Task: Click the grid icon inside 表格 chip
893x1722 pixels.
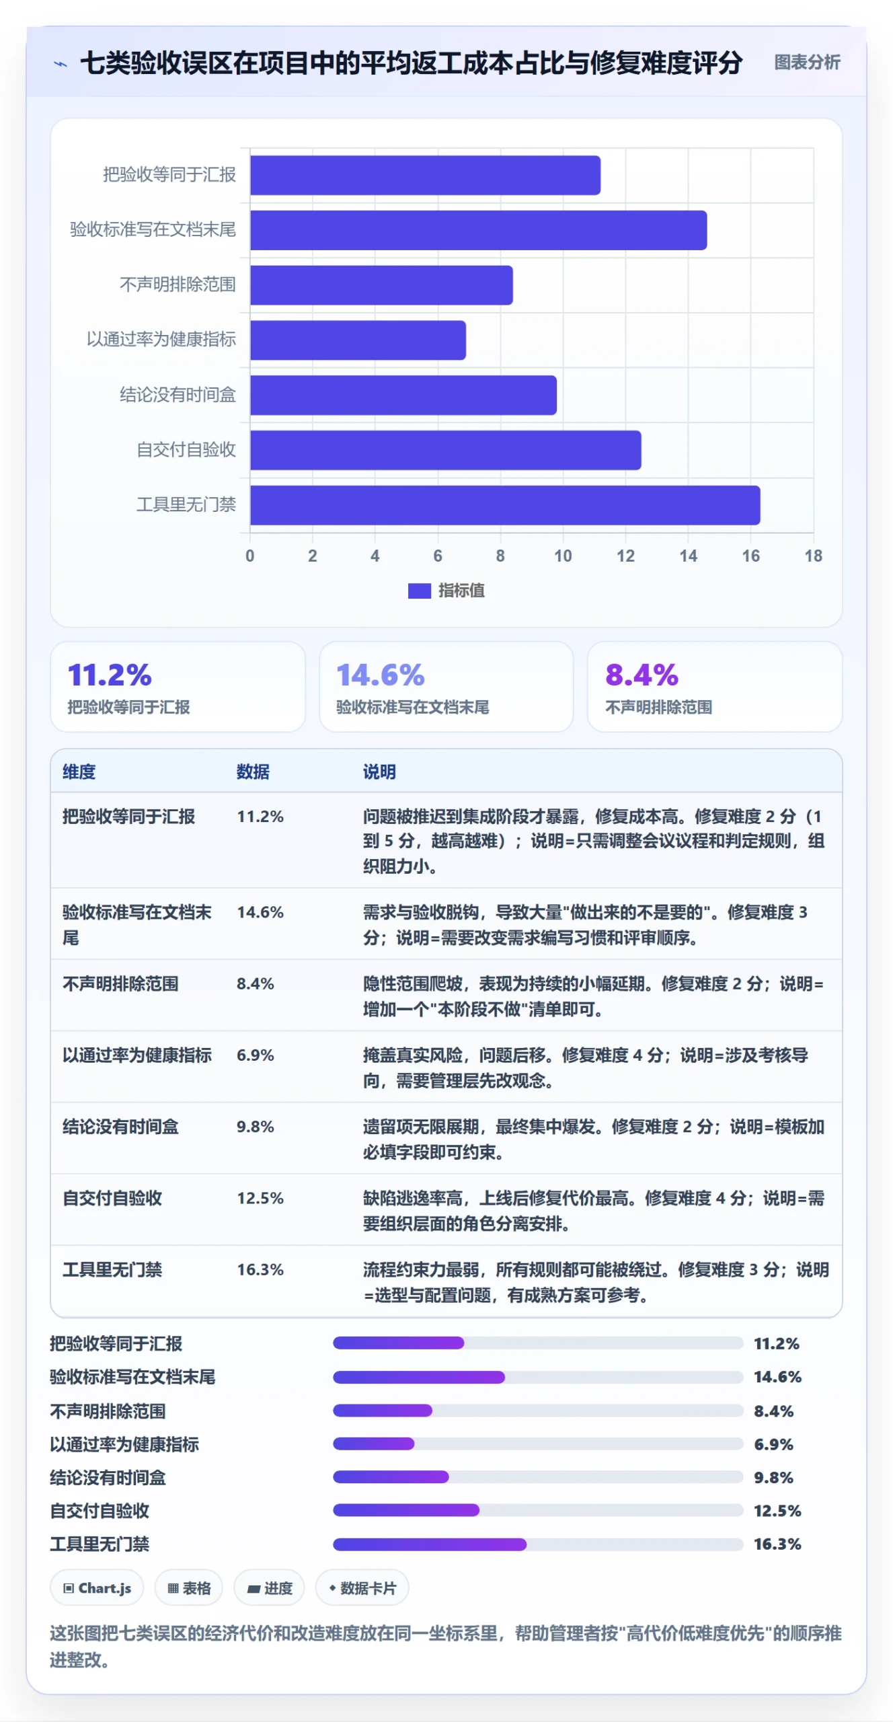Action: pos(173,1588)
